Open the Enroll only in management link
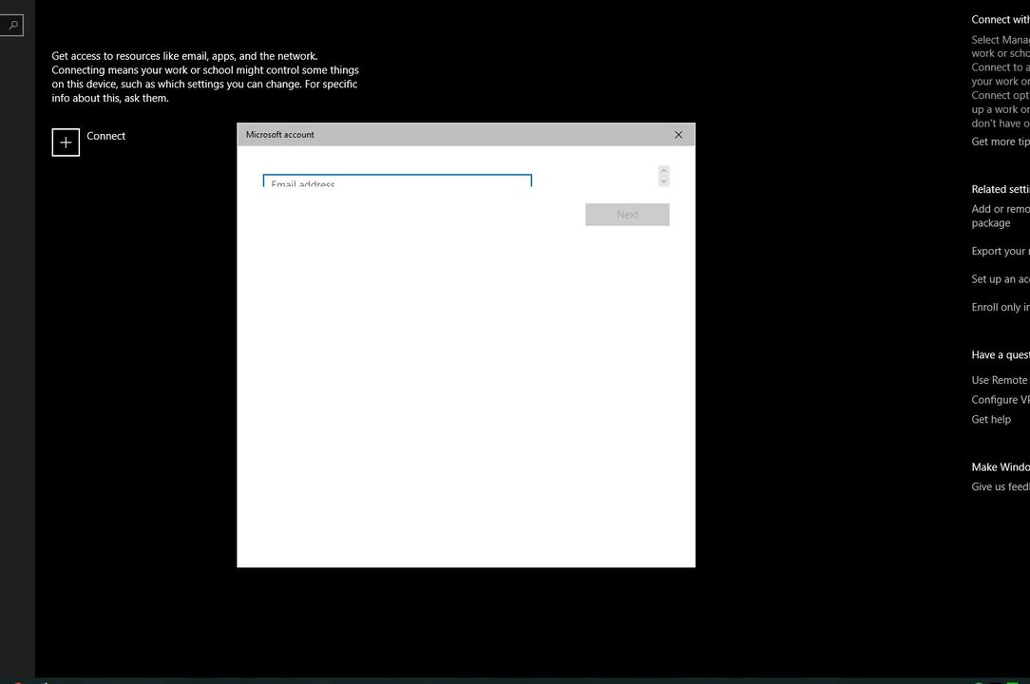 click(x=1001, y=308)
